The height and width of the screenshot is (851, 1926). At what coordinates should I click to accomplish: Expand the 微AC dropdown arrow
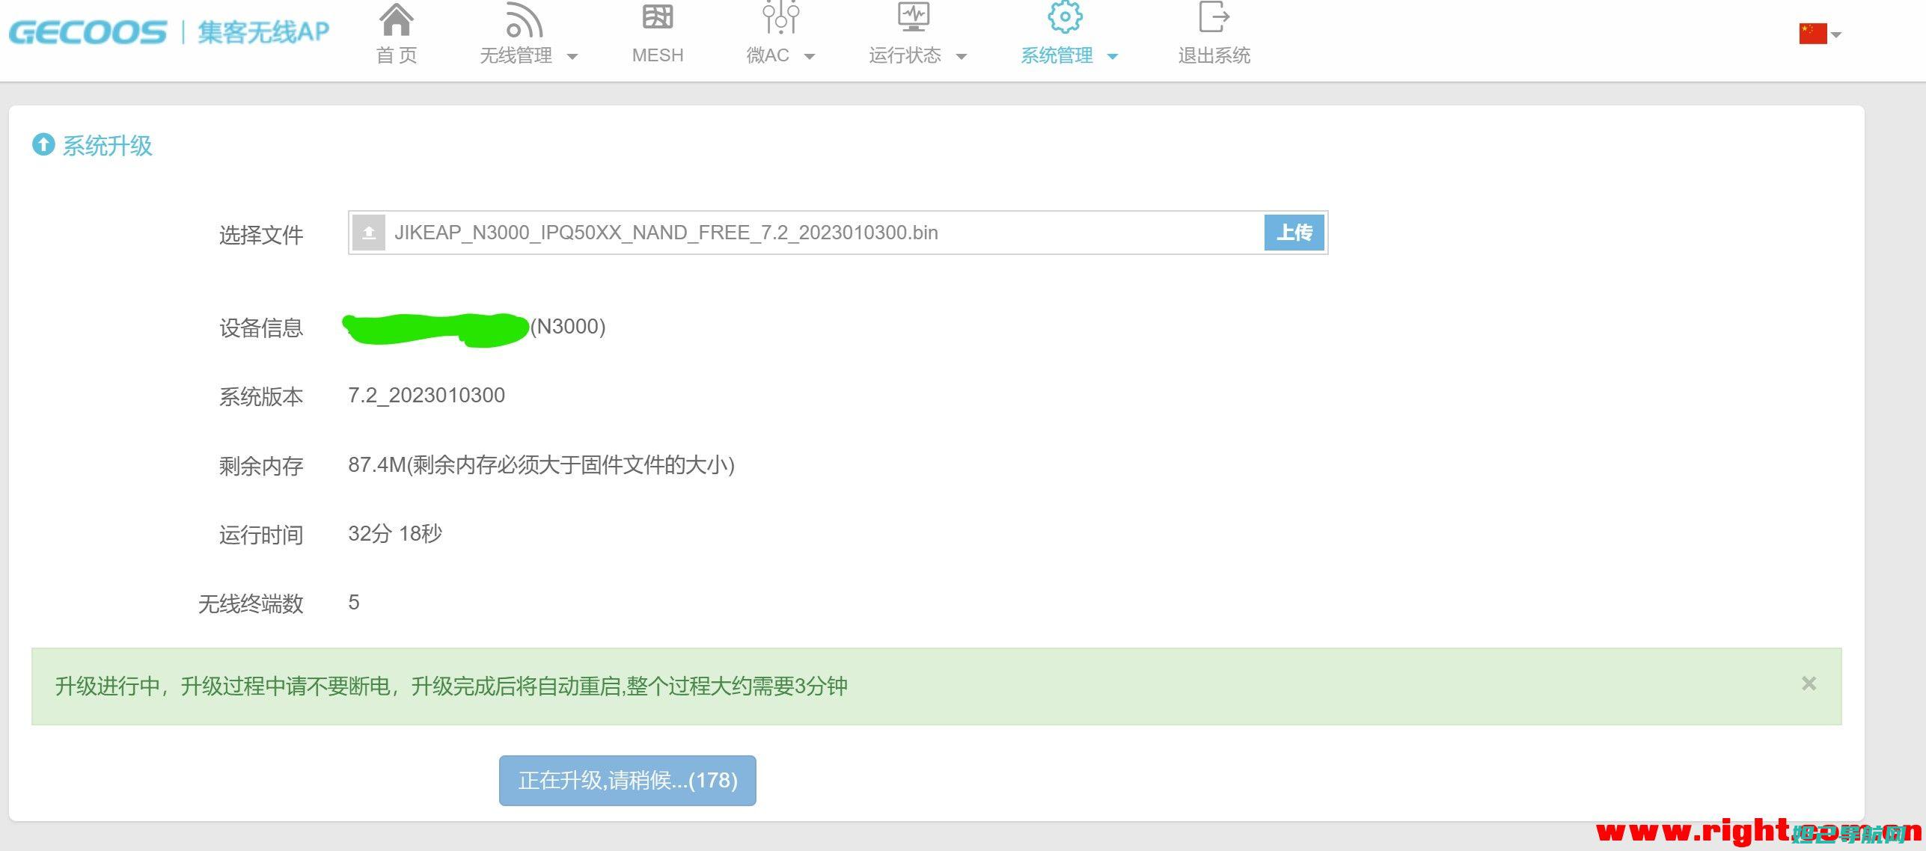tap(809, 56)
